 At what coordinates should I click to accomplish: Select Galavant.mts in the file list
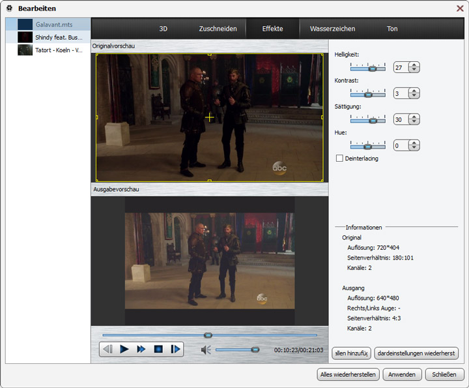48,24
